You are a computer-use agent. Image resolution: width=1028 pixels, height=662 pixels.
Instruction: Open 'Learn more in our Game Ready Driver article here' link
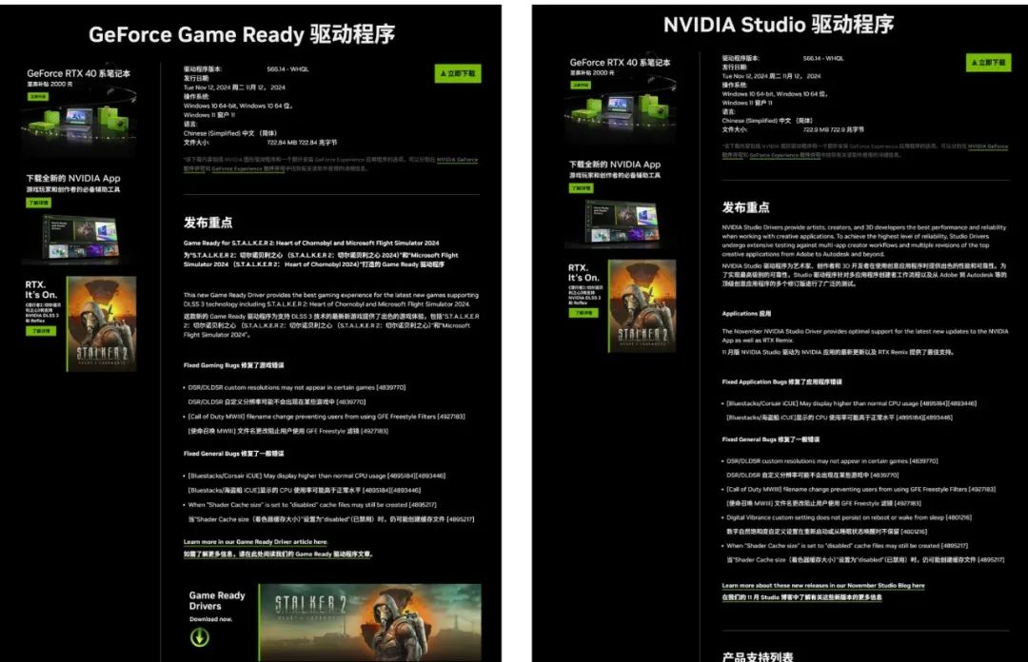coord(256,542)
